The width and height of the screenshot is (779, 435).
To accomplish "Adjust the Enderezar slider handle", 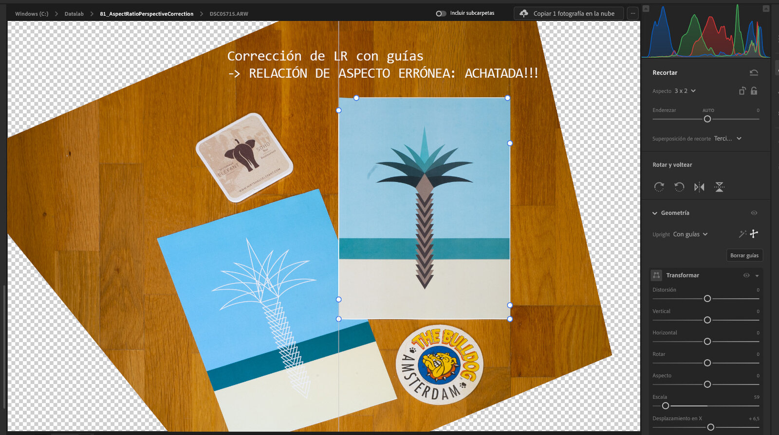I will click(707, 119).
